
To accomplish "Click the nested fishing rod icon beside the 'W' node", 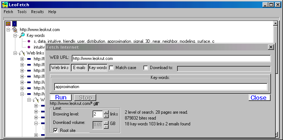I will coord(36,100).
